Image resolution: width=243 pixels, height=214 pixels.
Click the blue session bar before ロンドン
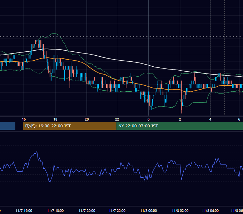tap(8, 126)
